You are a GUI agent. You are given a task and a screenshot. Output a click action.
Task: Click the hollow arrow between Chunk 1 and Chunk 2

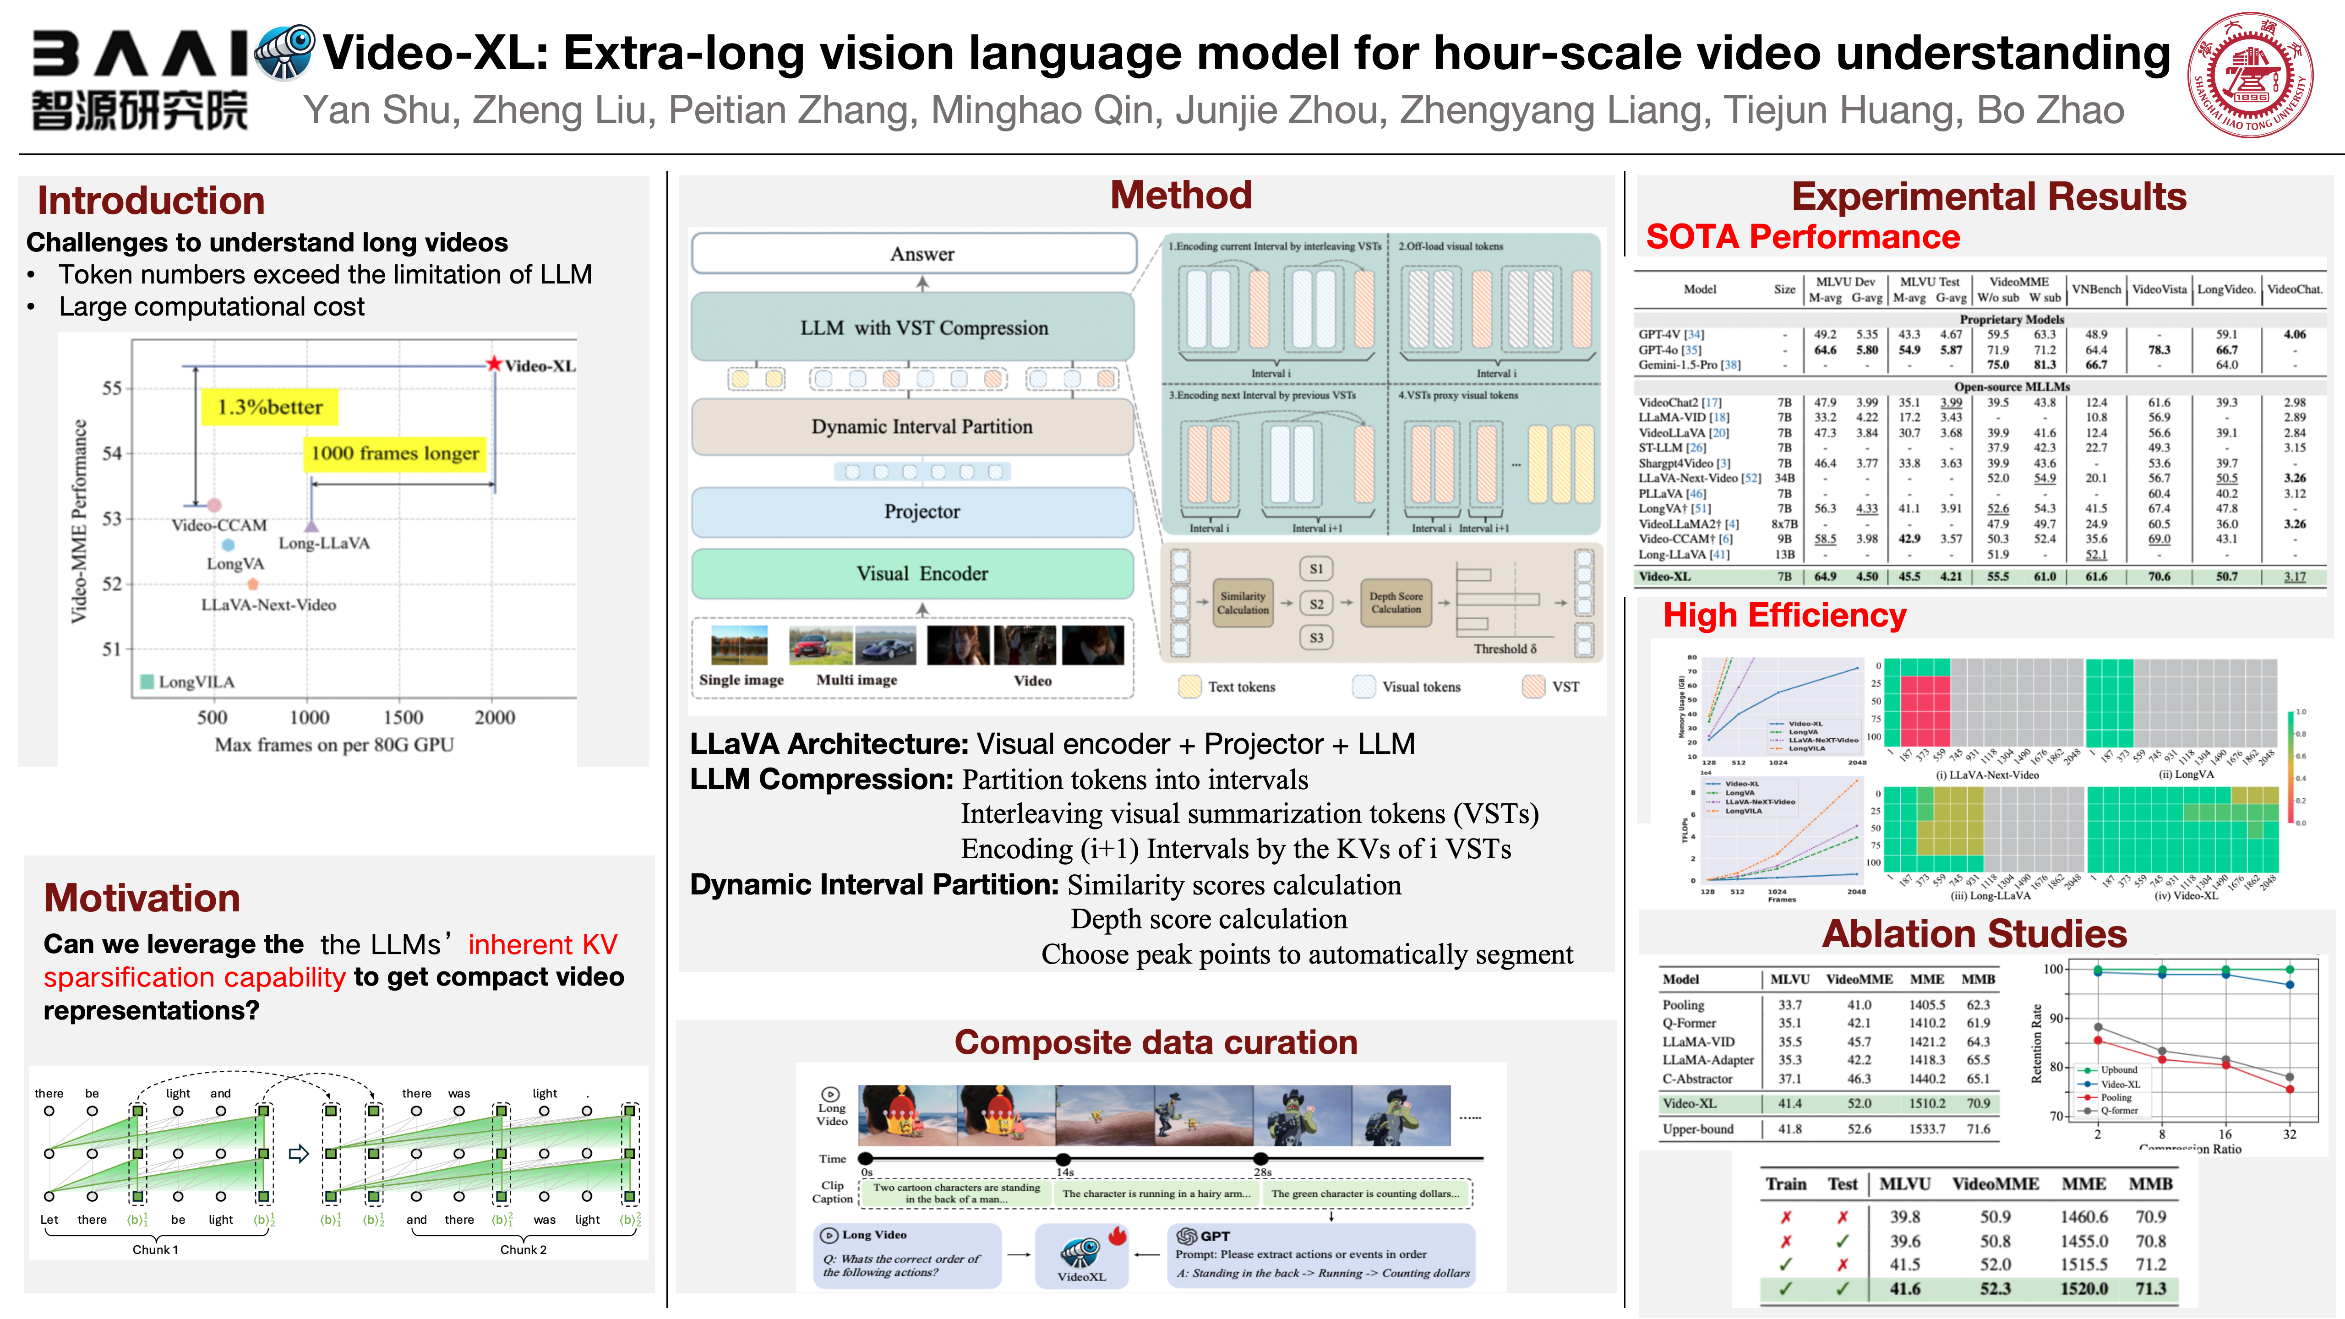299,1153
